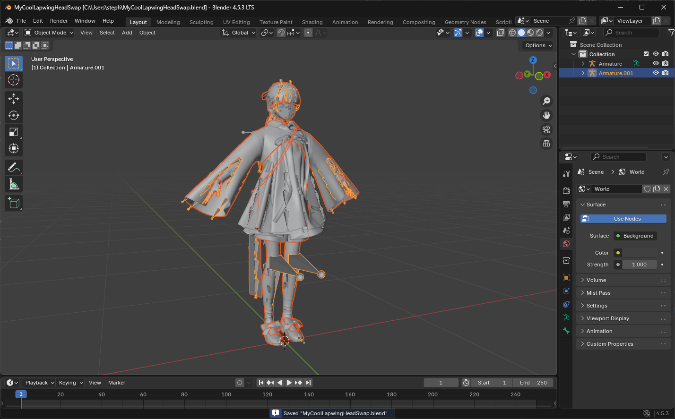Screen dimensions: 675x419
Task: Click the Use Nodes button
Action: 623,218
